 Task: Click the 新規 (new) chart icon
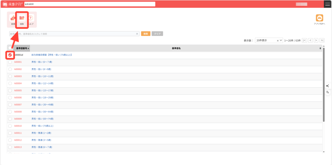[13, 18]
